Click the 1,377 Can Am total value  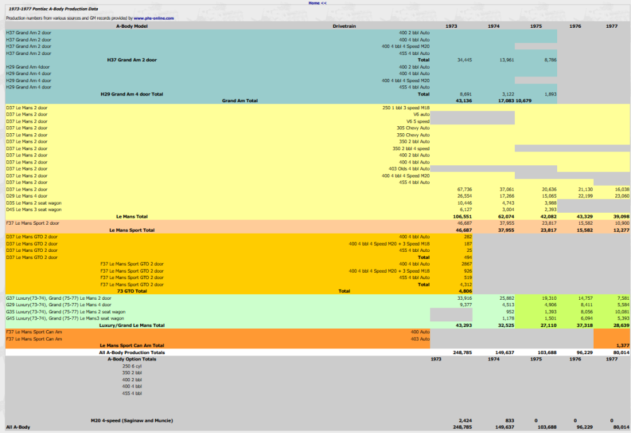point(623,345)
